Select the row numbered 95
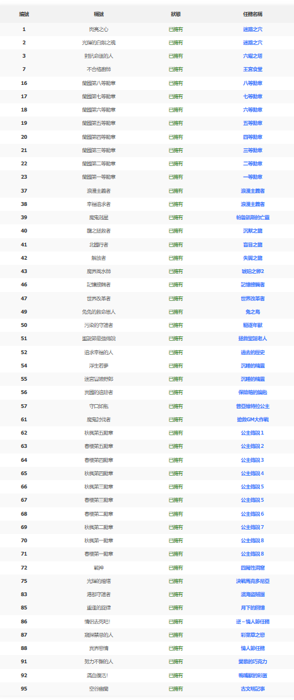 click(147, 689)
